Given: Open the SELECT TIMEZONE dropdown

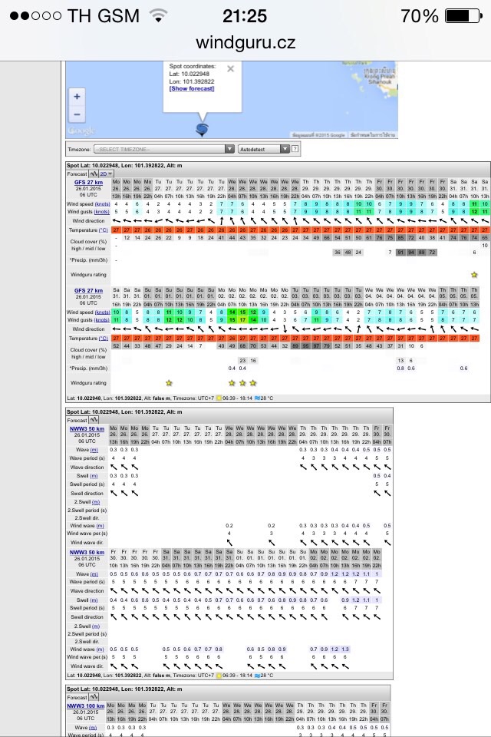Looking at the screenshot, I should pyautogui.click(x=163, y=149).
